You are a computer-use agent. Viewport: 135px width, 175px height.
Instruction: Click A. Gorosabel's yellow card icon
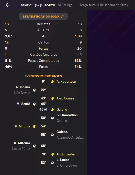click(53, 154)
